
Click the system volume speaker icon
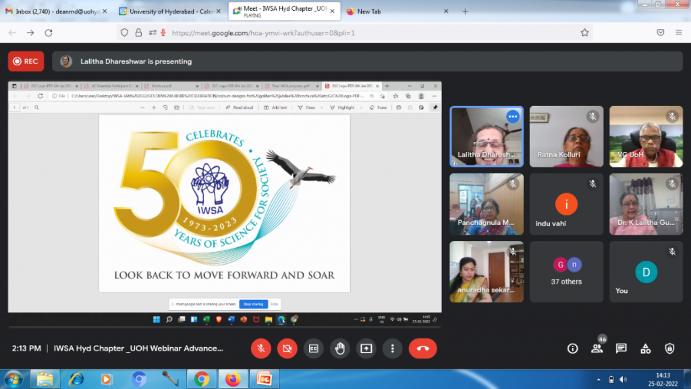(623, 380)
